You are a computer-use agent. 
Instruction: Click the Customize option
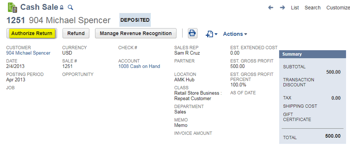[x=338, y=8]
